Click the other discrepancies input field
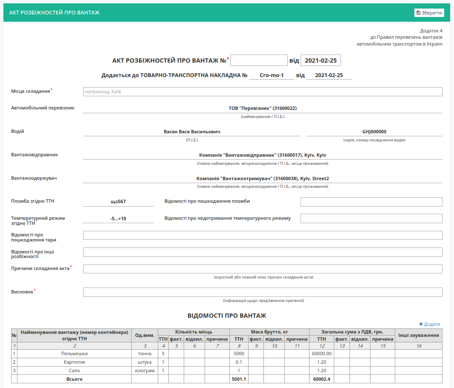454x388 pixels. (263, 252)
